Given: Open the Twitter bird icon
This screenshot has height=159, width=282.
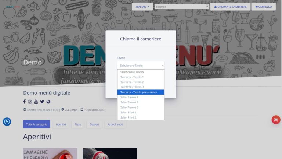Looking at the screenshot, I should click(x=42, y=102).
